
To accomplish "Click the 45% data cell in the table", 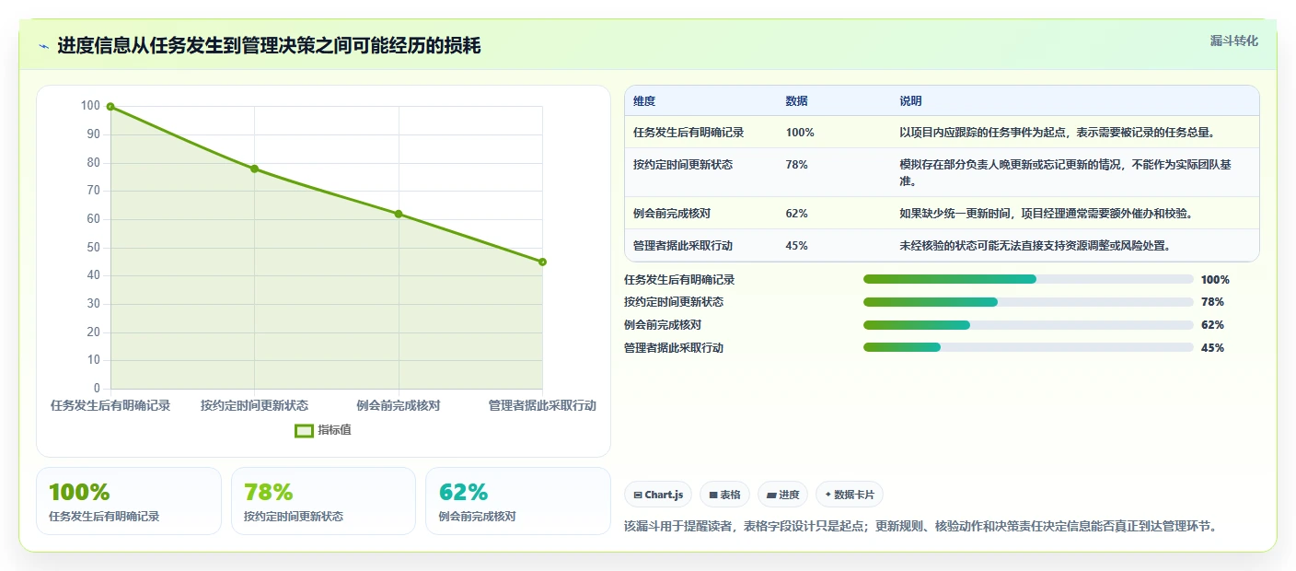I will coord(796,246).
